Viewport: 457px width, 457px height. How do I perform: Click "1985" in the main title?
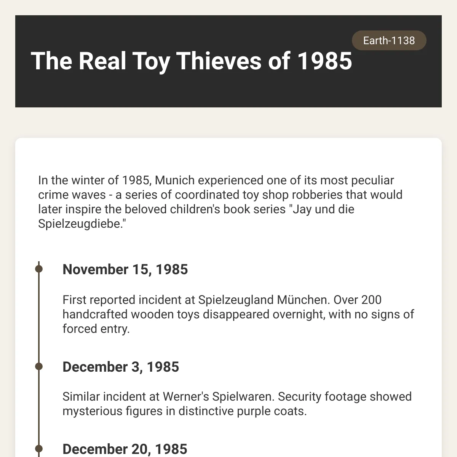point(324,61)
